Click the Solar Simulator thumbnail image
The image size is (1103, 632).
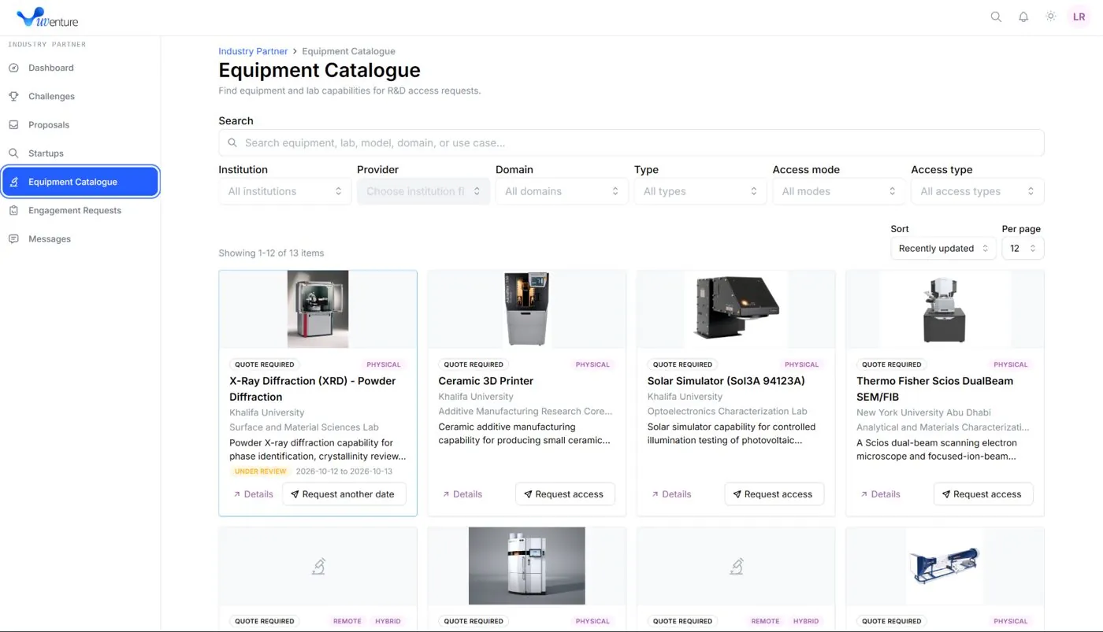[736, 308]
